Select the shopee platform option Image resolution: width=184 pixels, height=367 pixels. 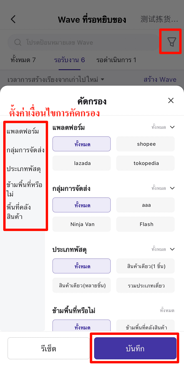point(146,144)
